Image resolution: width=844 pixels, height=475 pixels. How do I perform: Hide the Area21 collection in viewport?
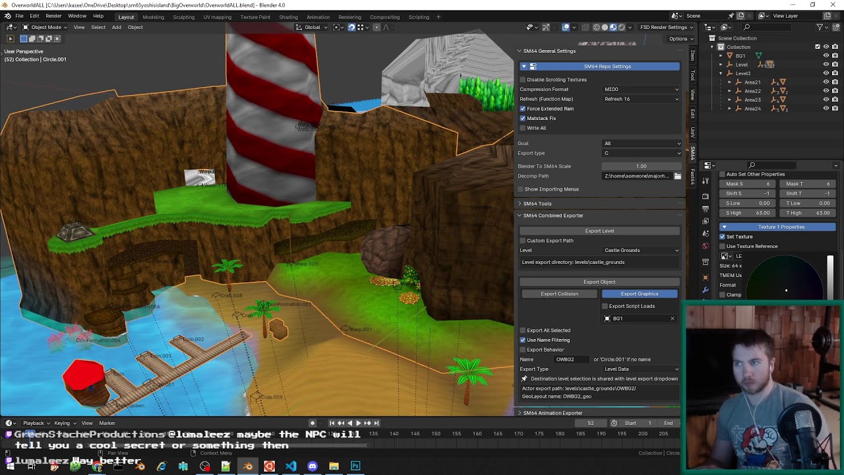[826, 82]
